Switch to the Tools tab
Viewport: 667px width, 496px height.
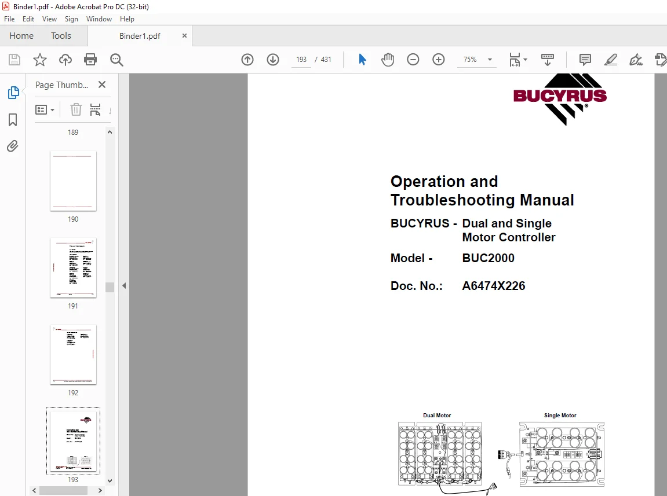(x=61, y=36)
